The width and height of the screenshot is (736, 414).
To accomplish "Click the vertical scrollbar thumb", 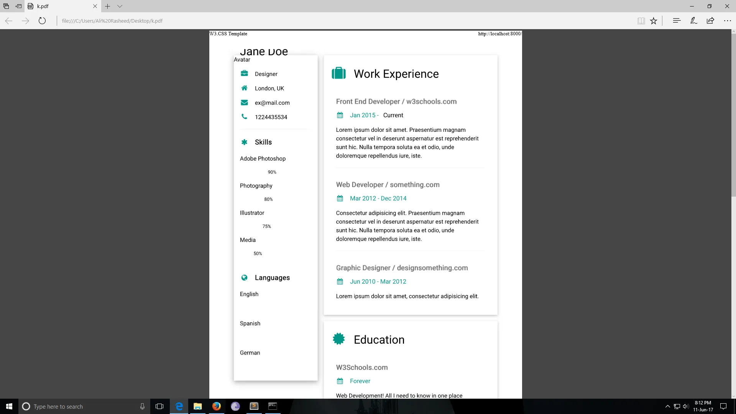I will 733,115.
